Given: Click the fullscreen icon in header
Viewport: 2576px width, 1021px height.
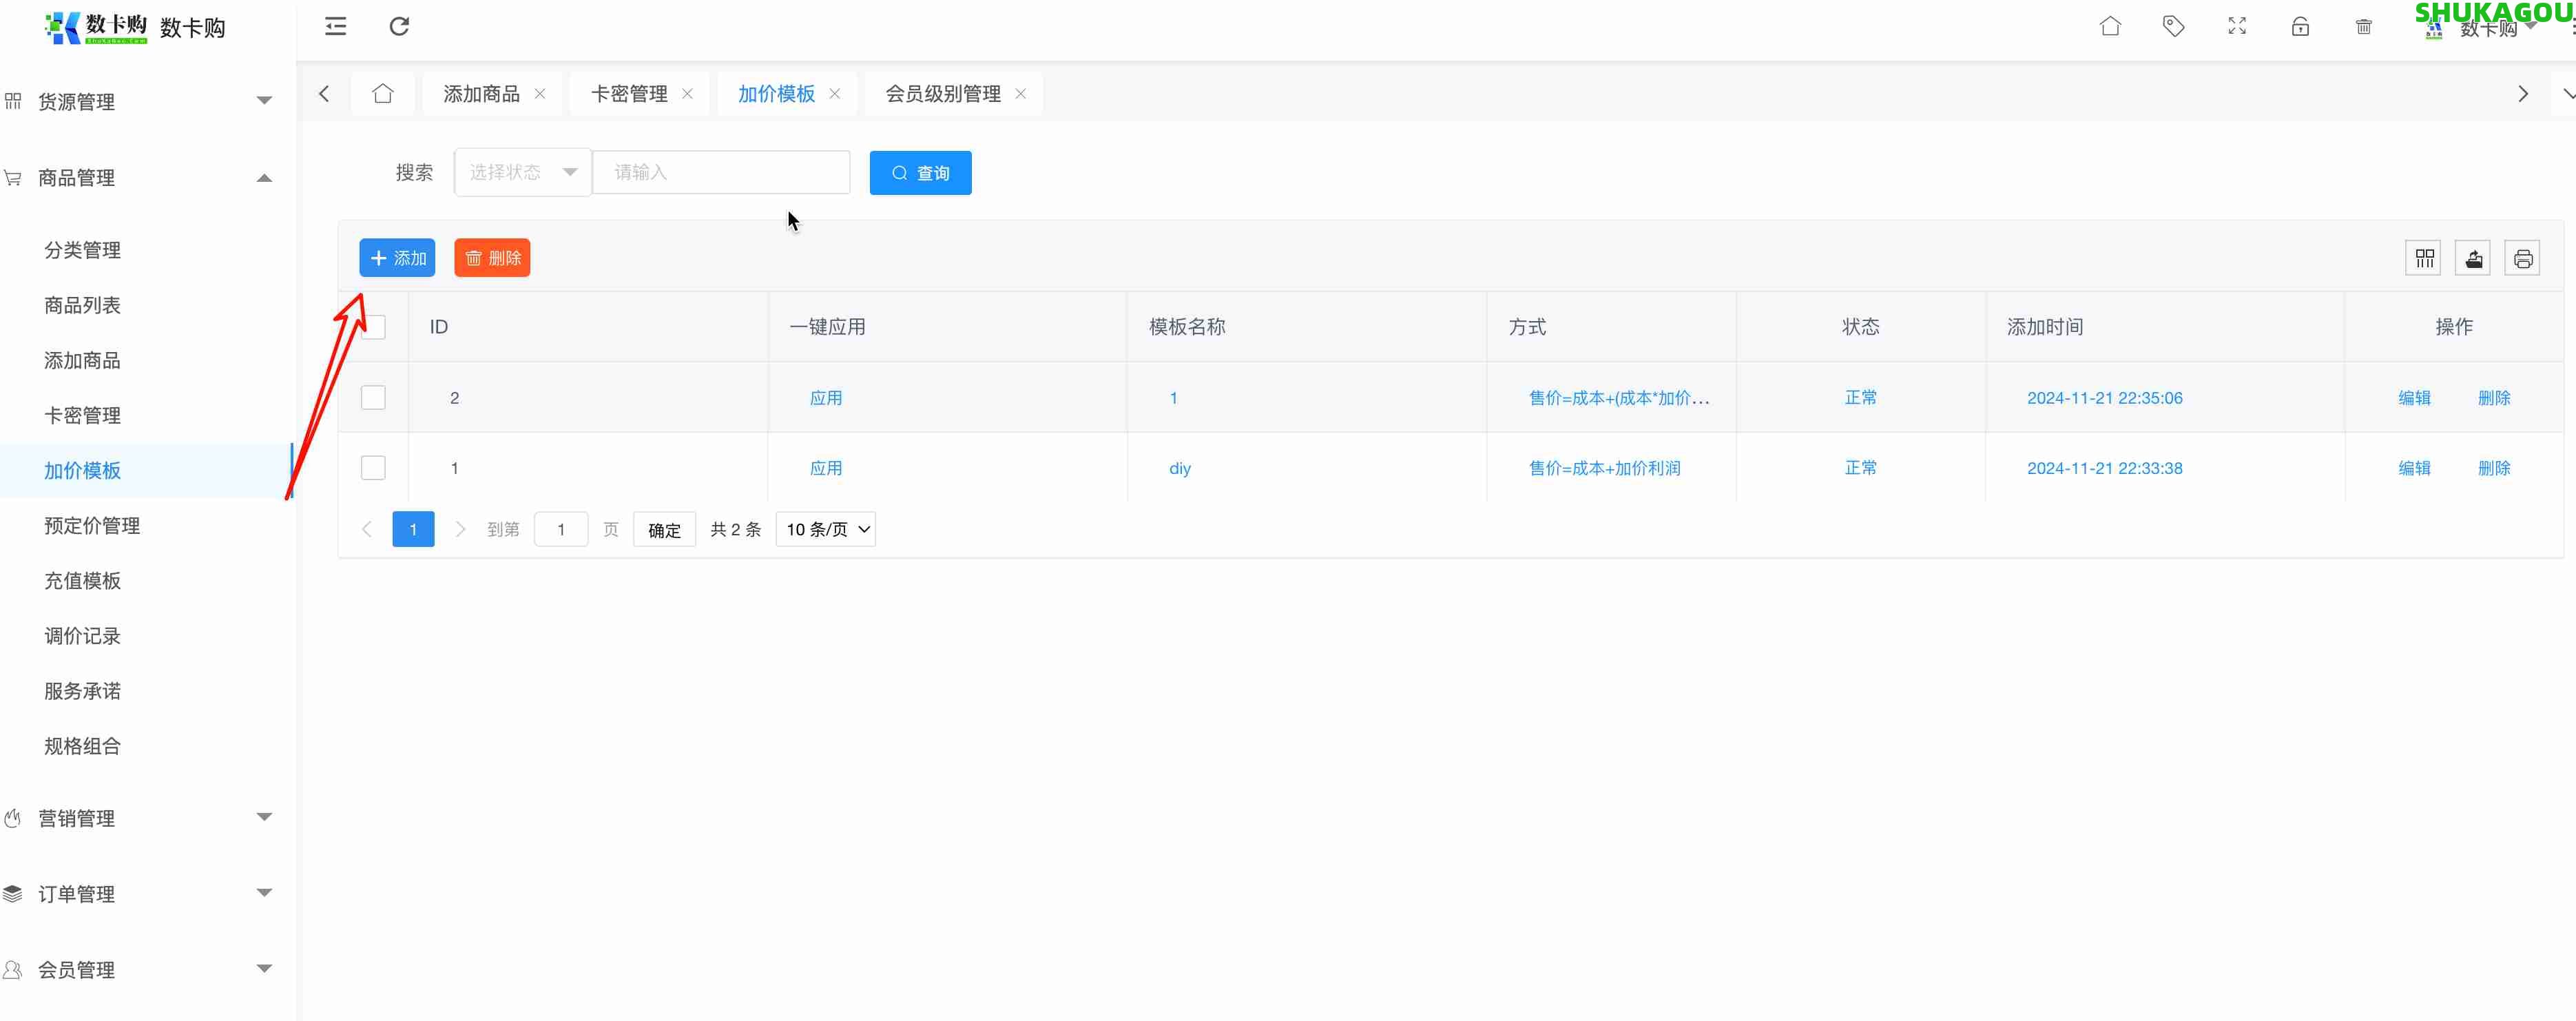Looking at the screenshot, I should tap(2237, 27).
